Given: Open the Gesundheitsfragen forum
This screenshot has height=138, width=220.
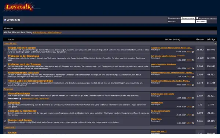Looking at the screenshot, I should tap(19, 93).
